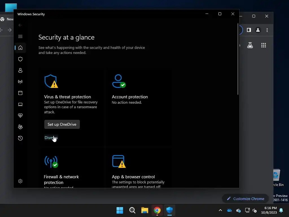This screenshot has height=217, width=289.
Task: Expand the hamburger navigation menu
Action: pyautogui.click(x=20, y=36)
